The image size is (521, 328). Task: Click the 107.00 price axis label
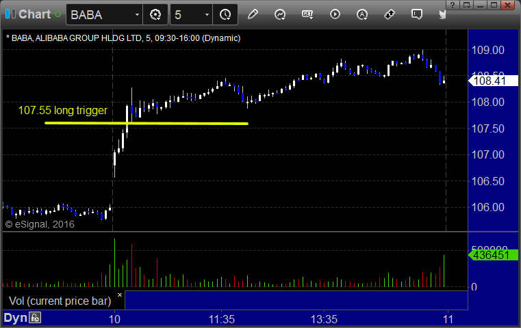tap(487, 154)
